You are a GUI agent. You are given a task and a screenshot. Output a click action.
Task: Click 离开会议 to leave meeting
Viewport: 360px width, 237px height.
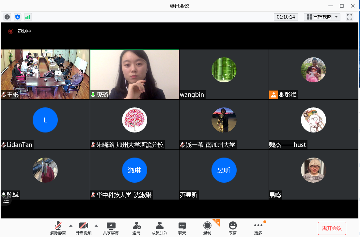(x=332, y=228)
